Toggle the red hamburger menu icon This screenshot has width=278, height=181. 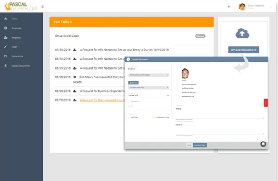point(43,7)
